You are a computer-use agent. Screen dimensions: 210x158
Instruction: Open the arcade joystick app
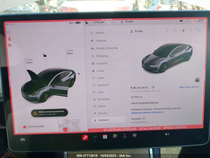125,136
